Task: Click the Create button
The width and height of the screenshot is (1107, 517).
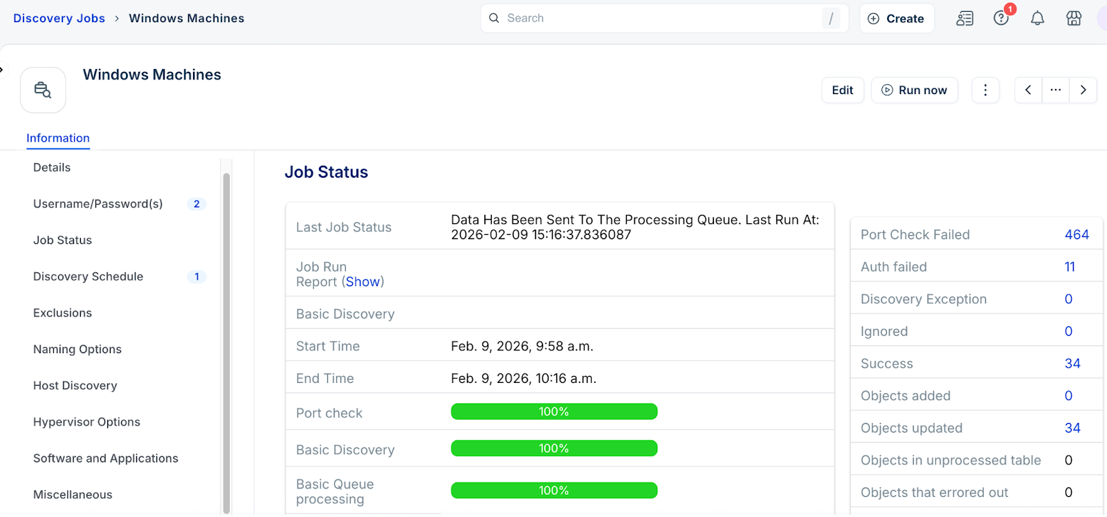Action: click(897, 19)
